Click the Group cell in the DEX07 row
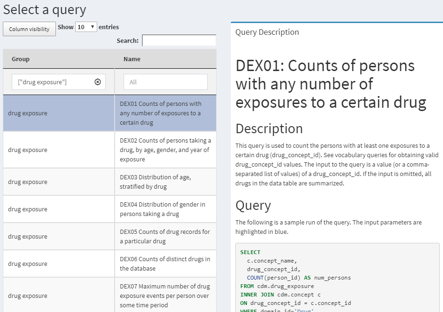Viewport: 443px width, 312px height. point(59,296)
